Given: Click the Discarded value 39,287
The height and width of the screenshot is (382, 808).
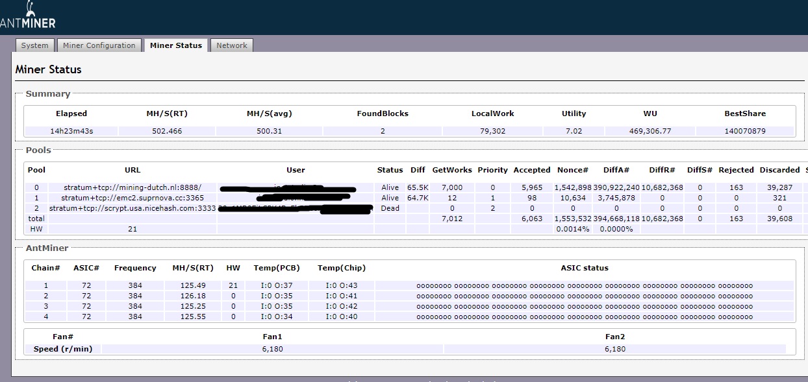Looking at the screenshot, I should coord(779,187).
